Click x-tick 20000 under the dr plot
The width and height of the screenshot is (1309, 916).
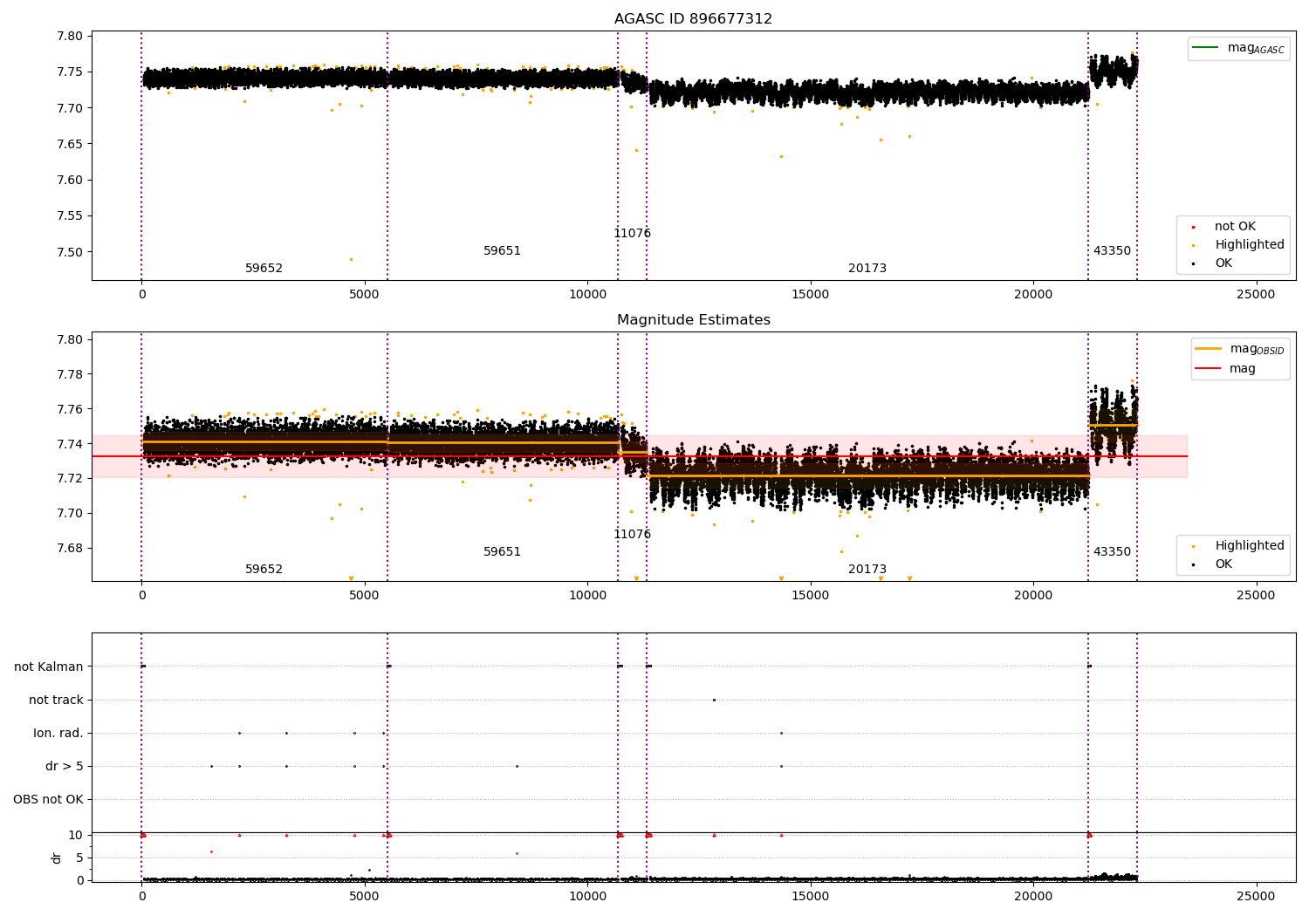(x=1033, y=896)
